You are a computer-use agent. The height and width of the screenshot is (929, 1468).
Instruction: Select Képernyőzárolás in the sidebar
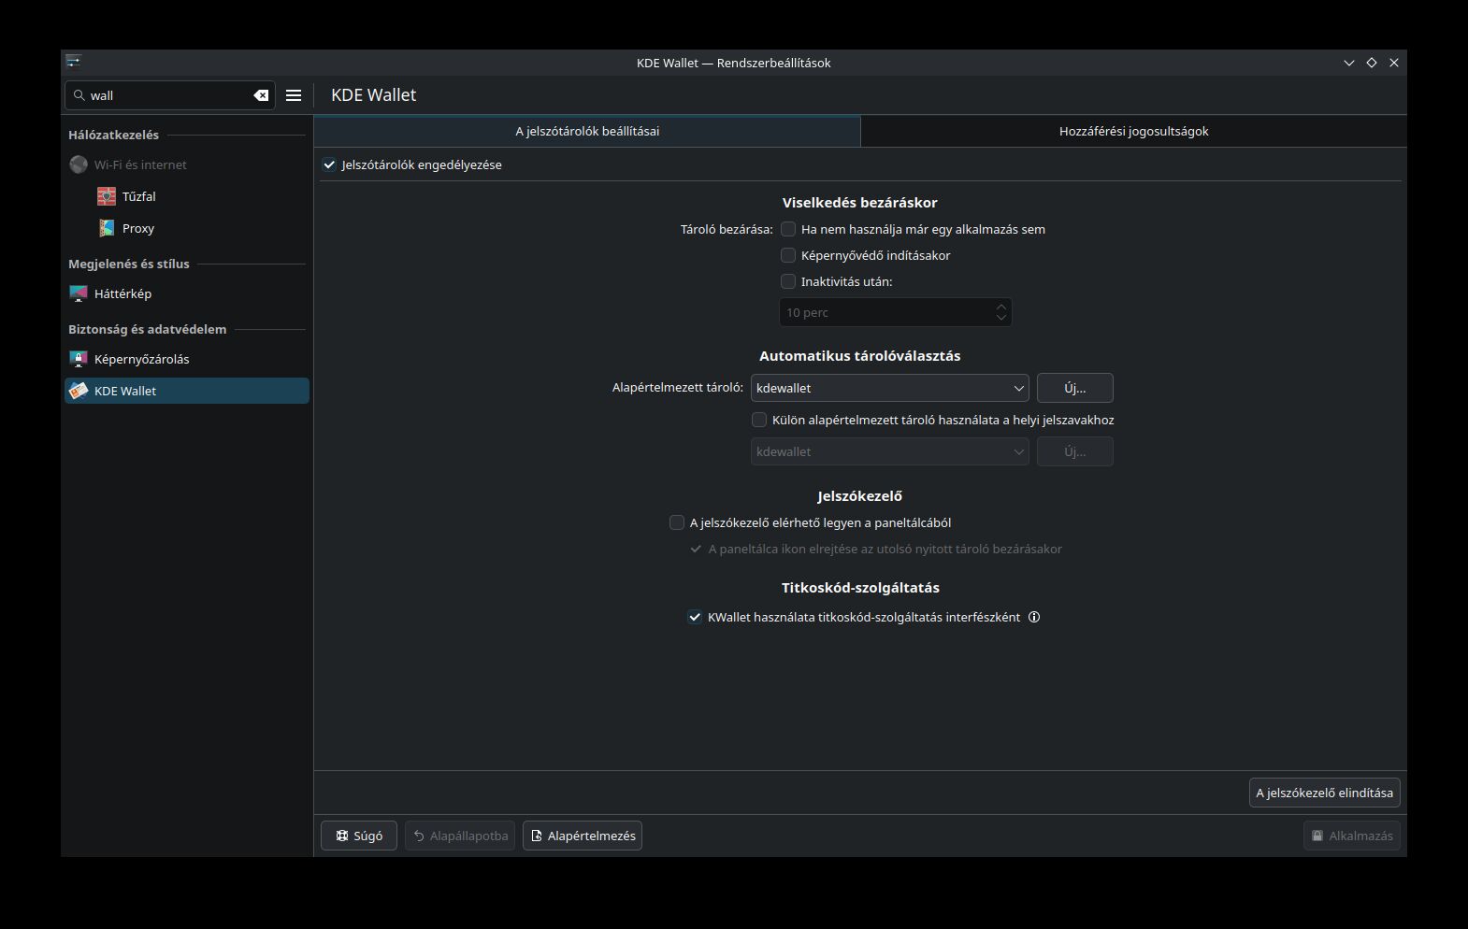(187, 359)
